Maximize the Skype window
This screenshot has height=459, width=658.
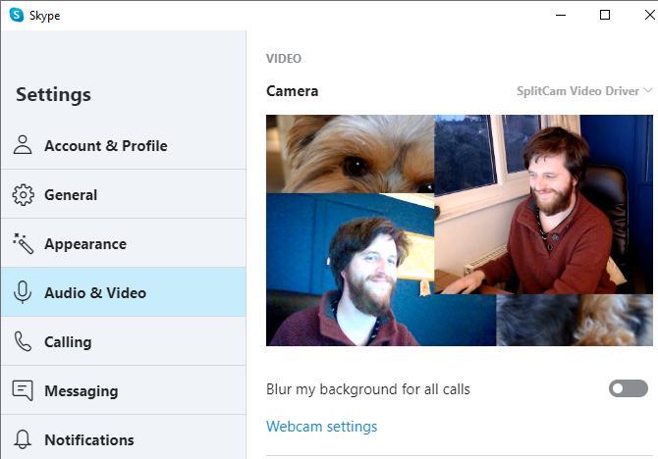coord(605,15)
